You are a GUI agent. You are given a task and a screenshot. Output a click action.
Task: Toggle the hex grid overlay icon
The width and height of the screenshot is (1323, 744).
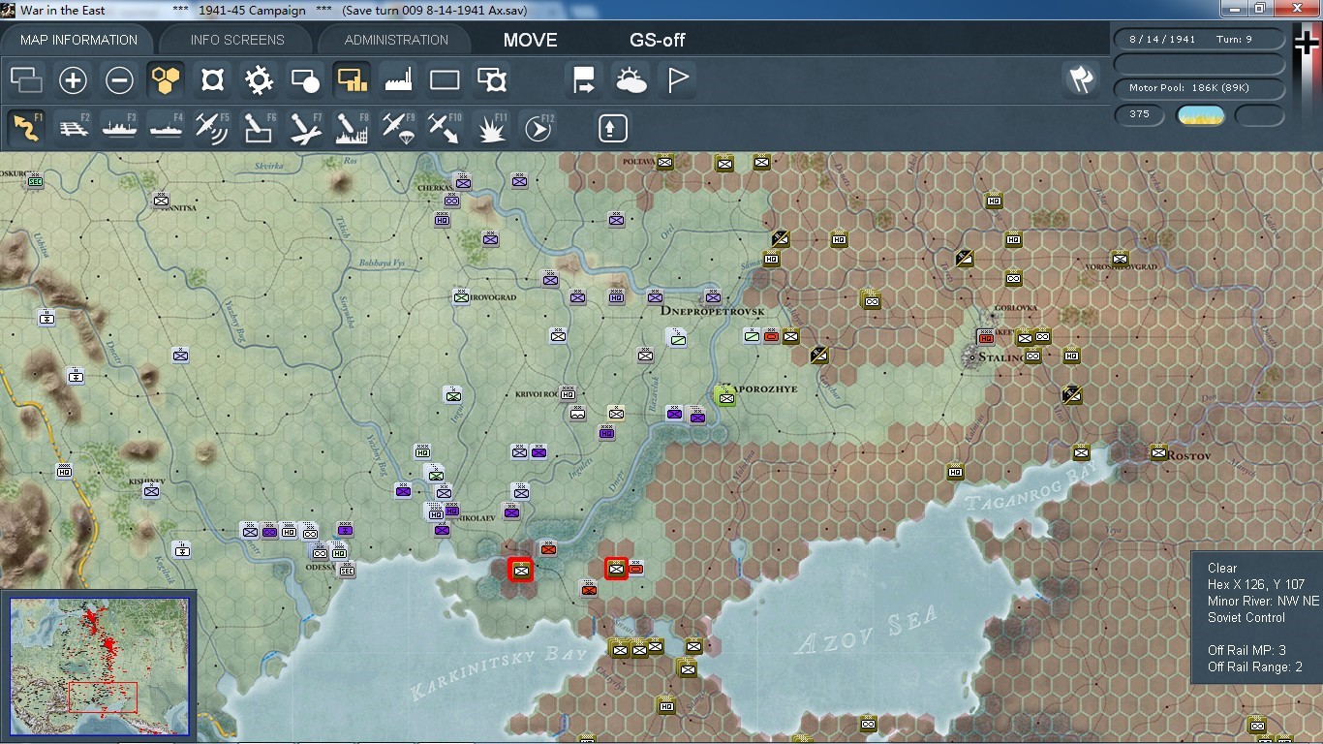[x=166, y=80]
